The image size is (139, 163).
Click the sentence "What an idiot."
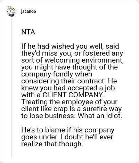tap(100, 116)
